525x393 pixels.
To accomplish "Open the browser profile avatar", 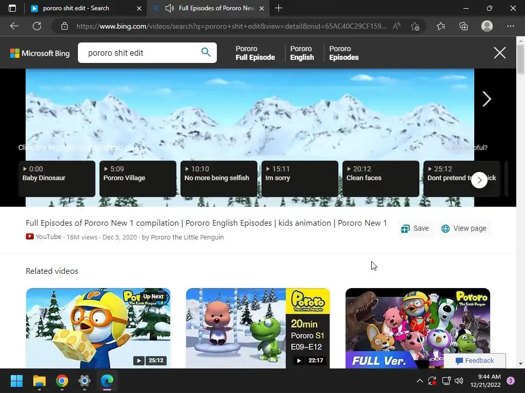I will coord(487,26).
